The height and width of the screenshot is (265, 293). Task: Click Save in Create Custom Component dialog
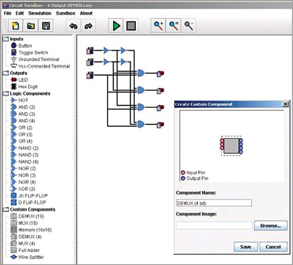(246, 247)
